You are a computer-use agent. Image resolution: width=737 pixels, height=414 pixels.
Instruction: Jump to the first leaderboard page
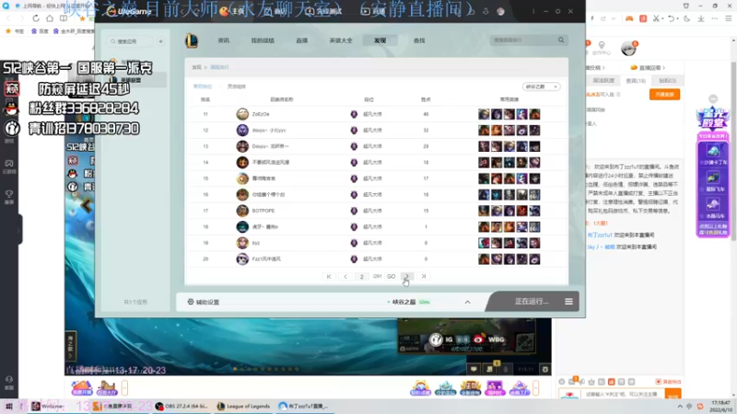point(329,277)
